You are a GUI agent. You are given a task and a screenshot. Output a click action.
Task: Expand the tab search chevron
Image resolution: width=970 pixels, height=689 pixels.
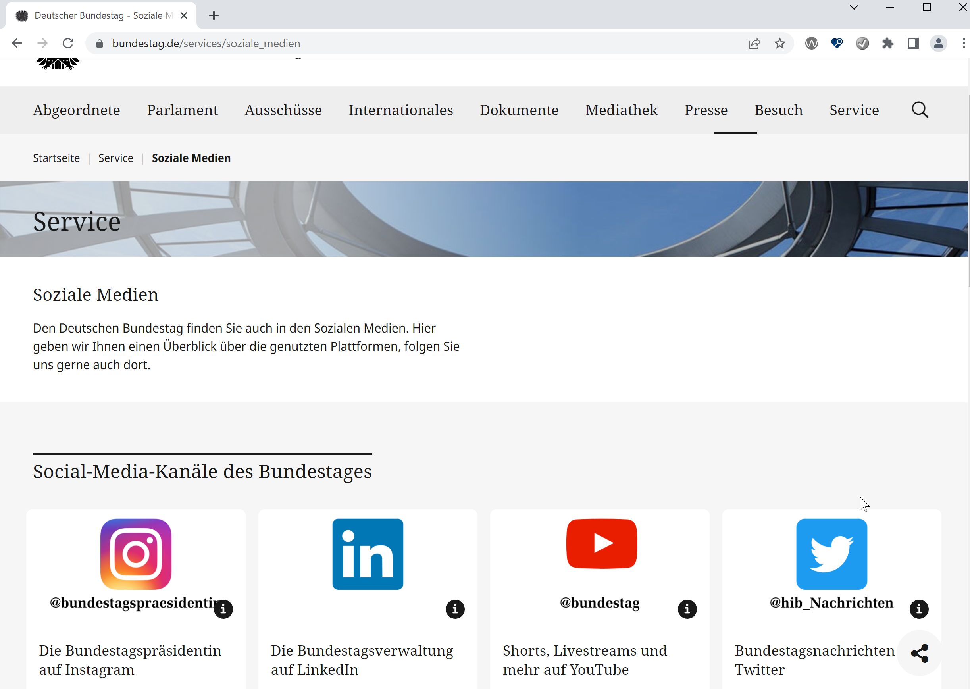854,7
